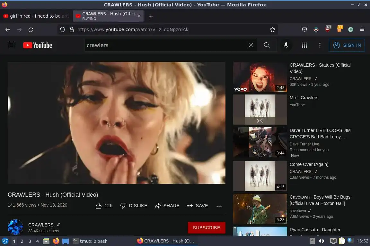
Task: Open the CRAWLERS channel name link
Action: point(41,225)
